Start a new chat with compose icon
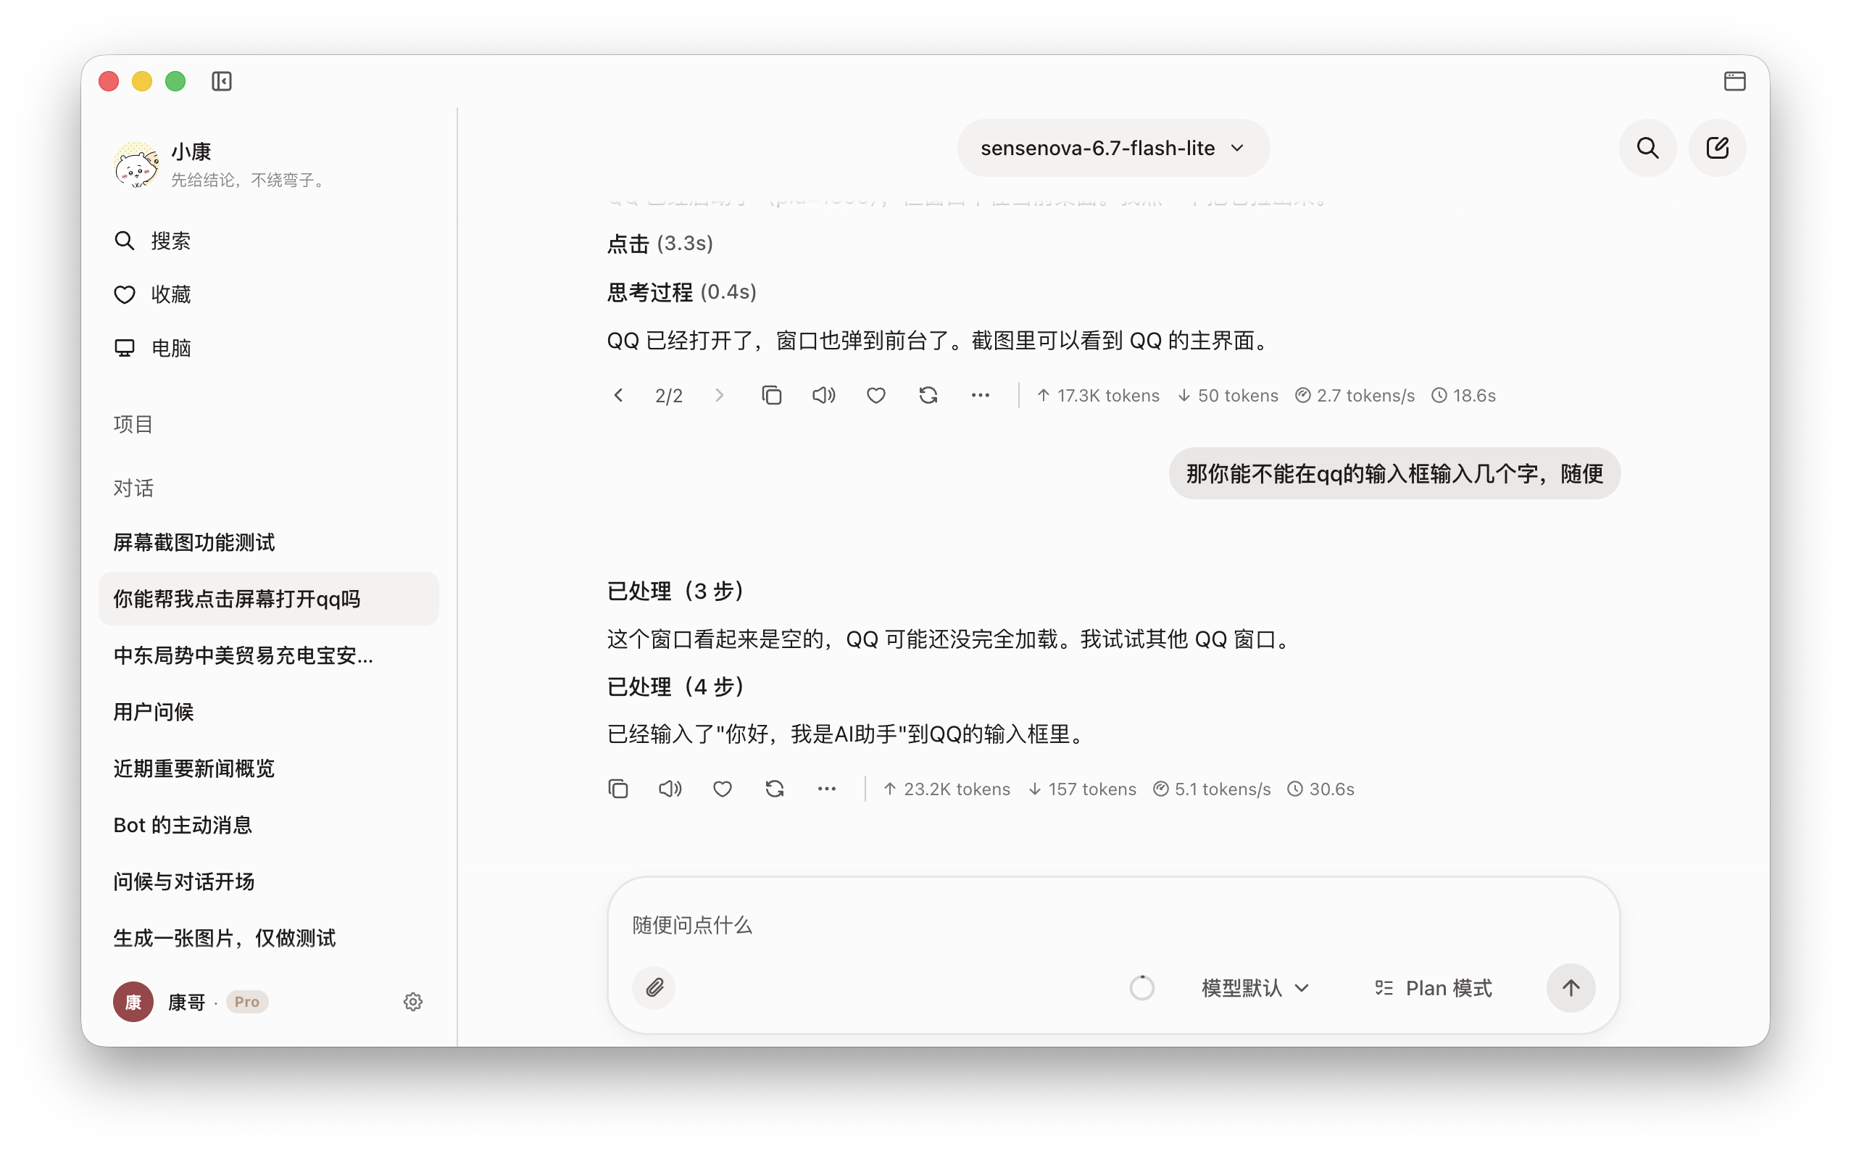Screen dimensions: 1851x1154 (1717, 148)
